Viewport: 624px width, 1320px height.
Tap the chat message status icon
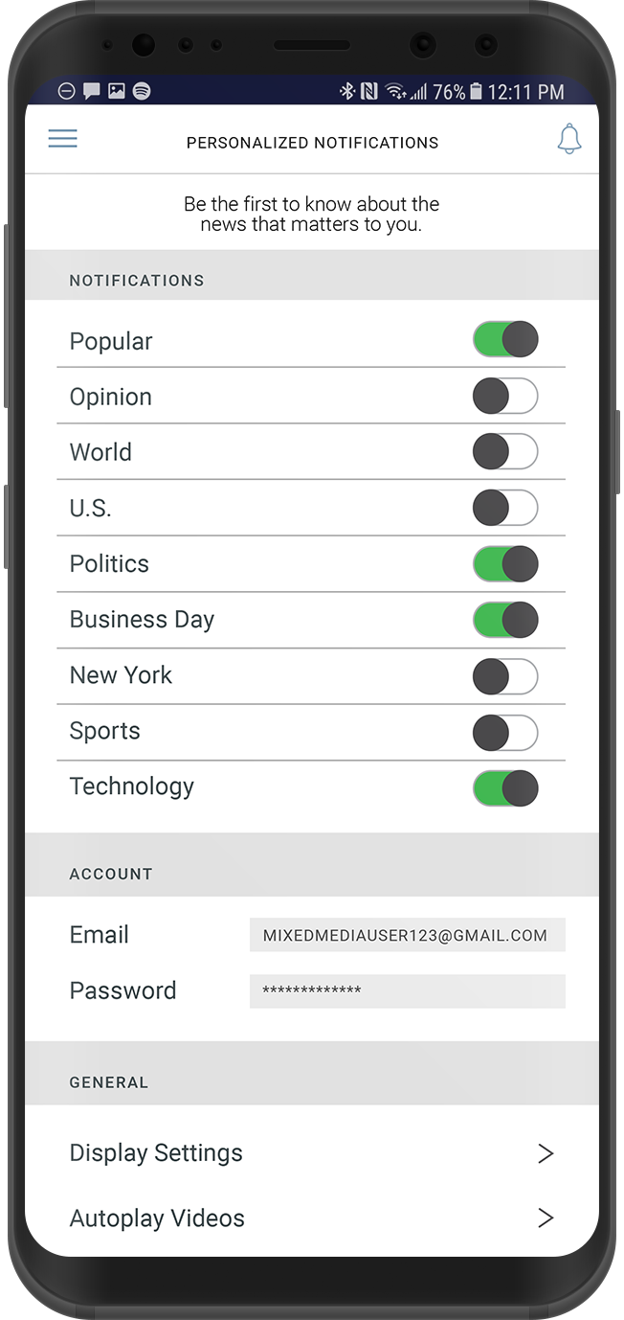[x=92, y=92]
